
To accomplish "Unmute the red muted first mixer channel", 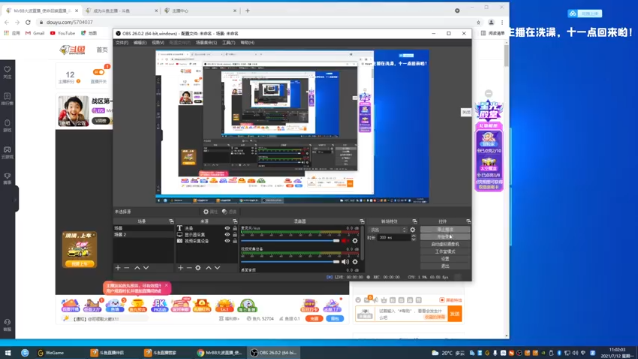I will [345, 241].
